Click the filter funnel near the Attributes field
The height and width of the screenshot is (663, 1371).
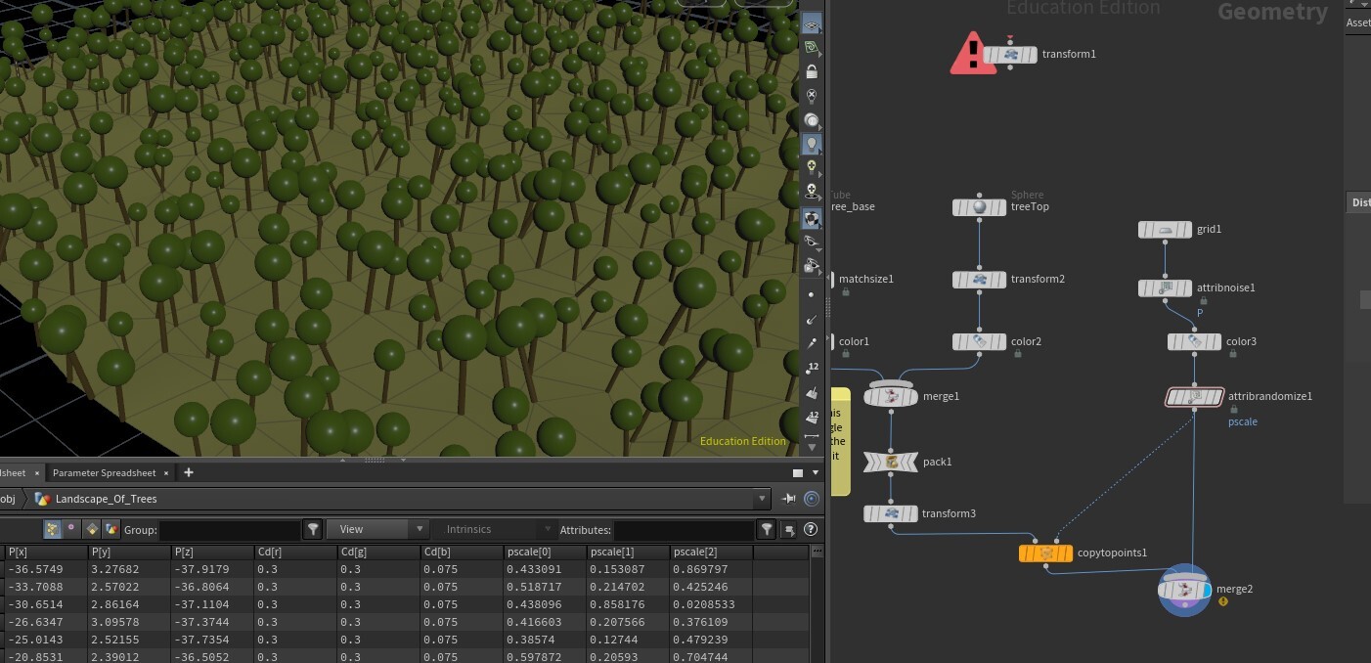click(768, 529)
